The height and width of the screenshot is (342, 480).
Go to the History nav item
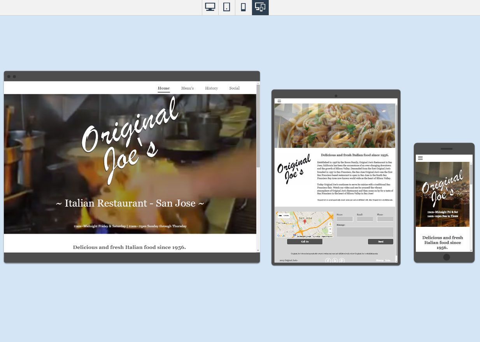[212, 88]
